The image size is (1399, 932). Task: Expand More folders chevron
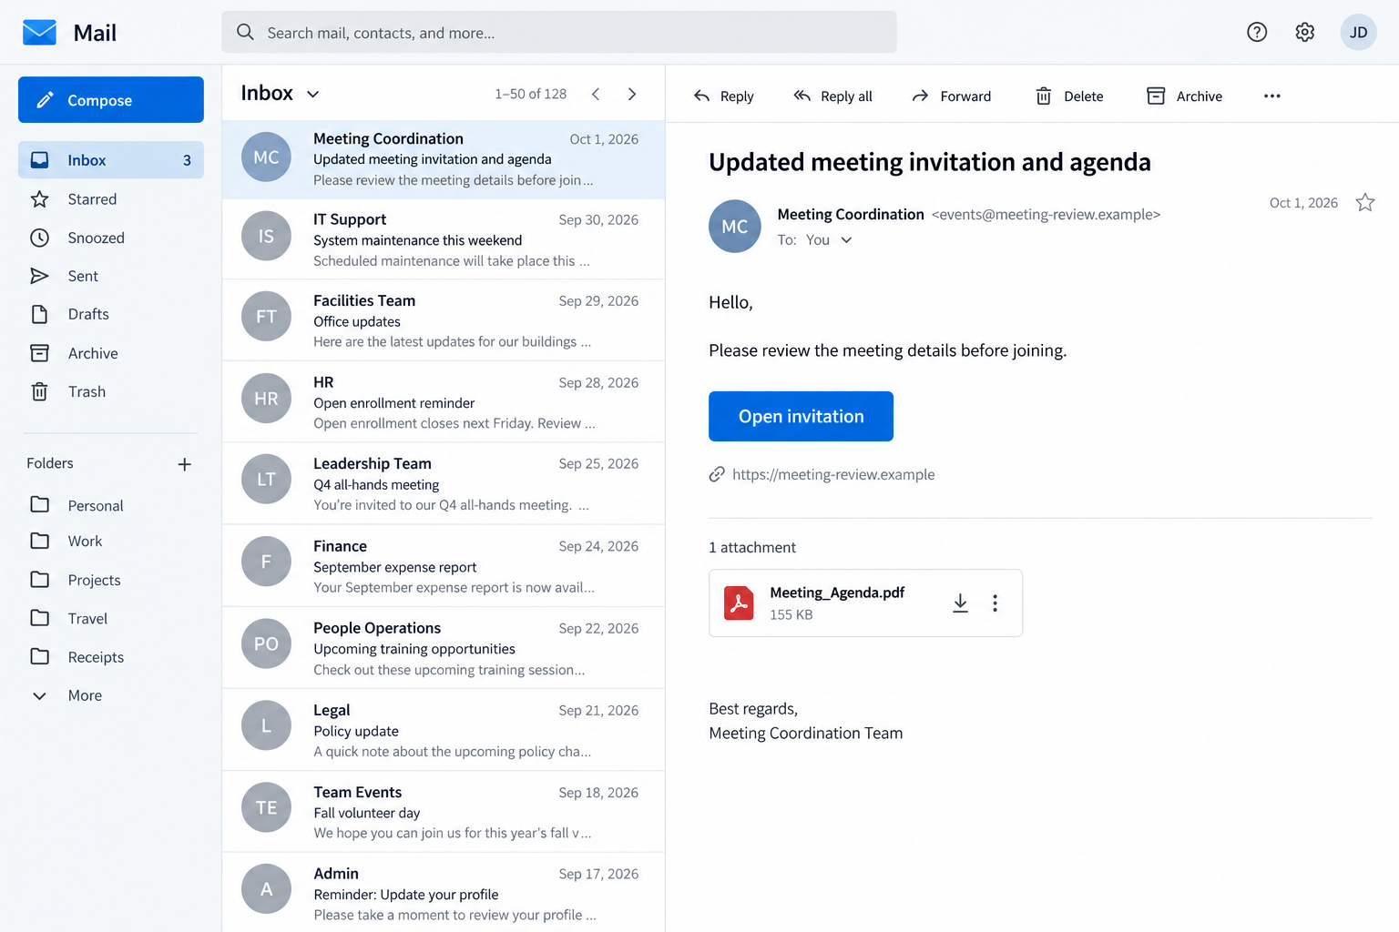tap(39, 696)
